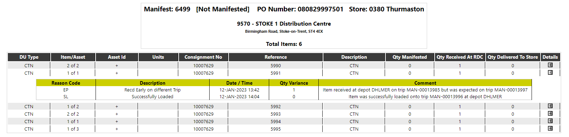Expand details for reference 5992 row
The height and width of the screenshot is (137, 569).
[550, 106]
